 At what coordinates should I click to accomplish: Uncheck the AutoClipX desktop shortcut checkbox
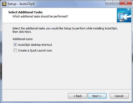click(15, 45)
